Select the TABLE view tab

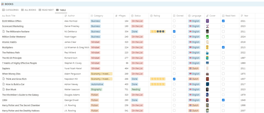coord(61,10)
